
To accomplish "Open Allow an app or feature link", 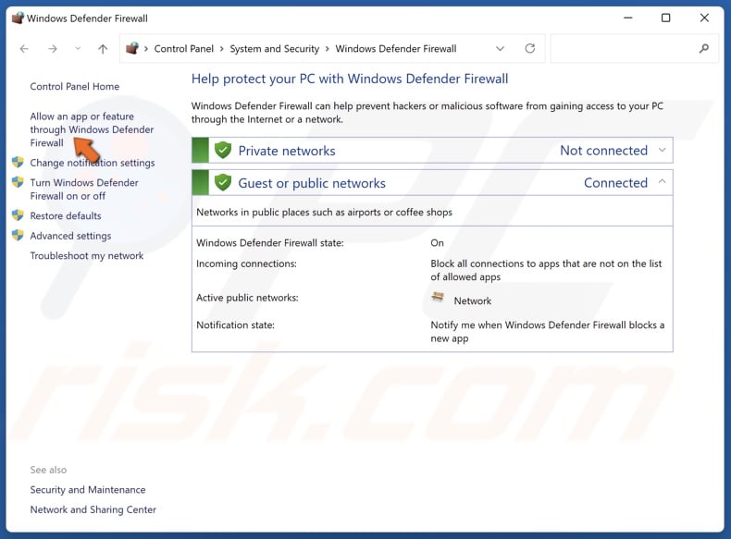I will [92, 129].
